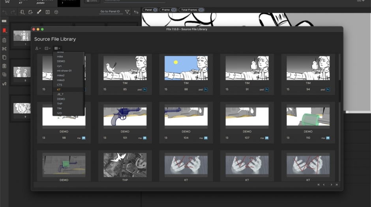This screenshot has width=371, height=207.
Task: Open the user filter dropdown in Source File Library
Action: [38, 48]
